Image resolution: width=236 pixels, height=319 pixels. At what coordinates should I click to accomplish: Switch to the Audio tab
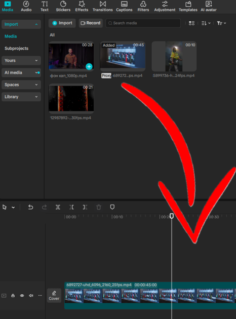(x=26, y=6)
